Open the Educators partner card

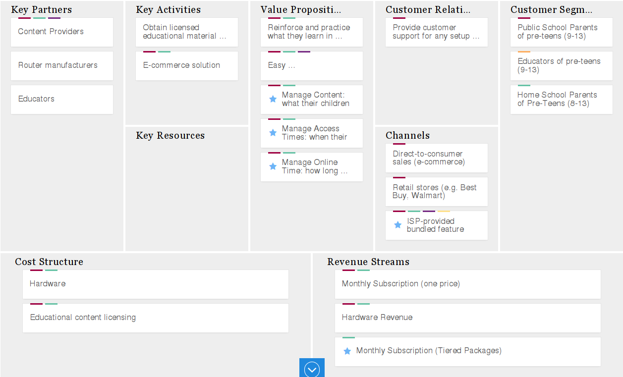(x=62, y=100)
